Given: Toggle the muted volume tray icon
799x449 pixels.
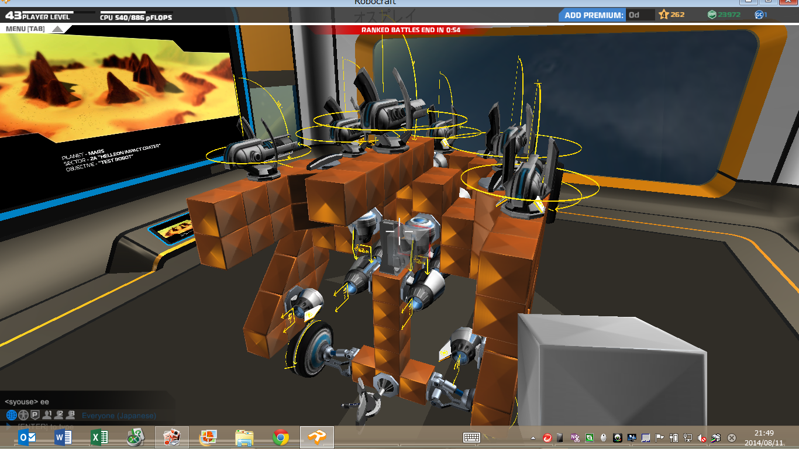Looking at the screenshot, I should 702,437.
